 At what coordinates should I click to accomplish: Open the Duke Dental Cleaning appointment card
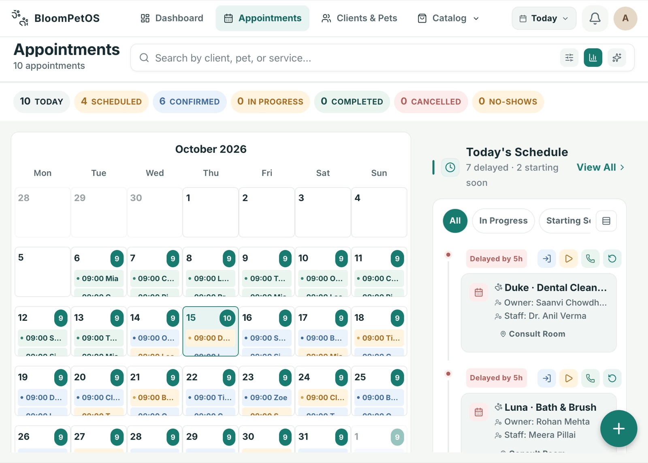point(539,313)
